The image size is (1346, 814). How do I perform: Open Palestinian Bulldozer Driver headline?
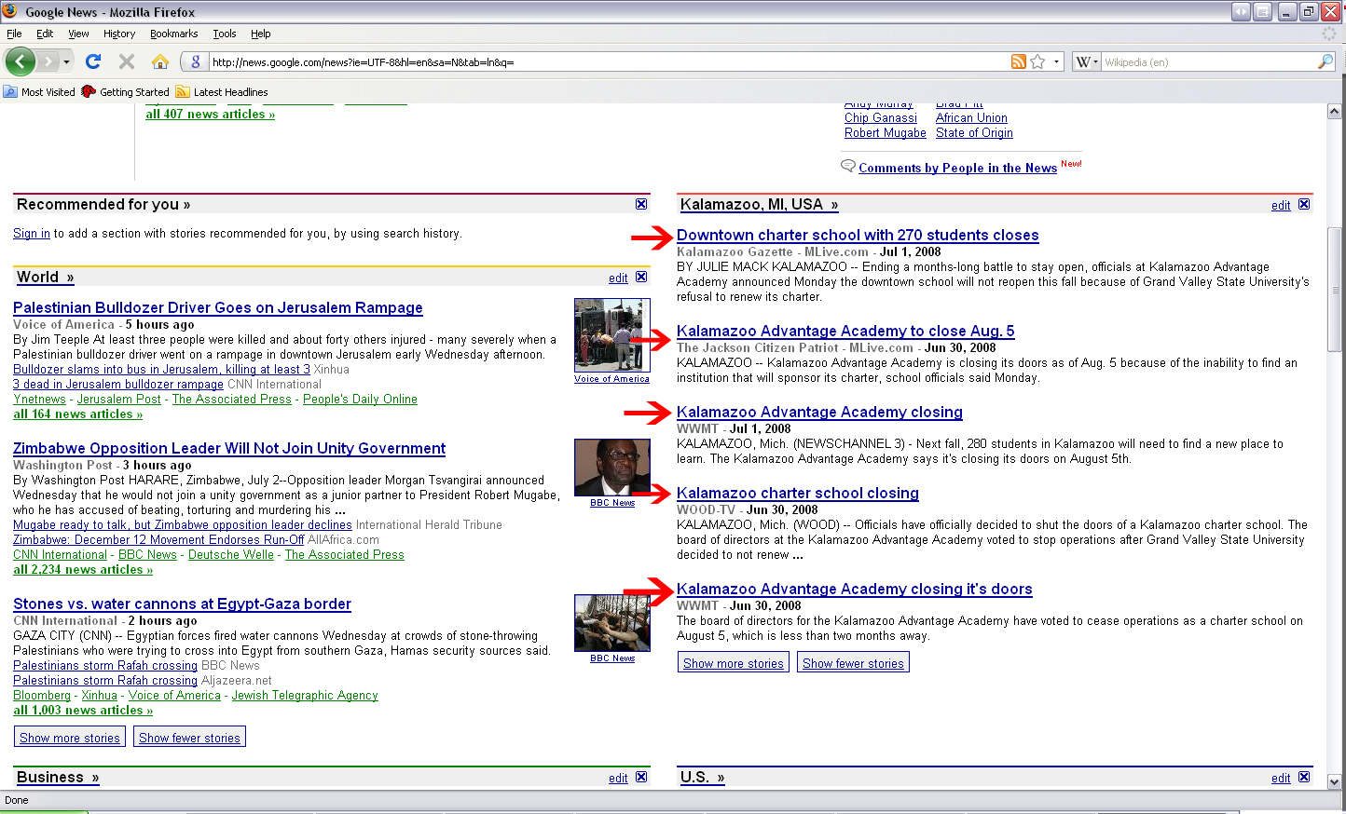[x=218, y=307]
